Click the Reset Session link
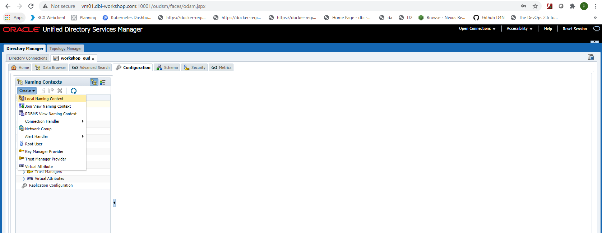Viewport: 602px width, 233px height. pyautogui.click(x=575, y=29)
